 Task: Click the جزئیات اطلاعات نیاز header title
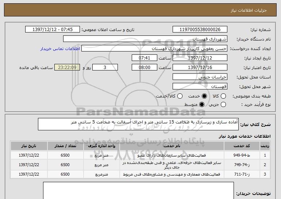[249, 10]
